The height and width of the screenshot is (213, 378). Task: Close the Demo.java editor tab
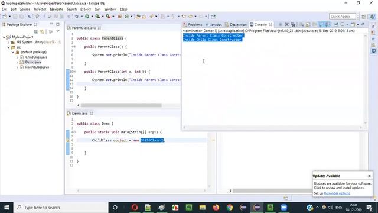click(92, 113)
